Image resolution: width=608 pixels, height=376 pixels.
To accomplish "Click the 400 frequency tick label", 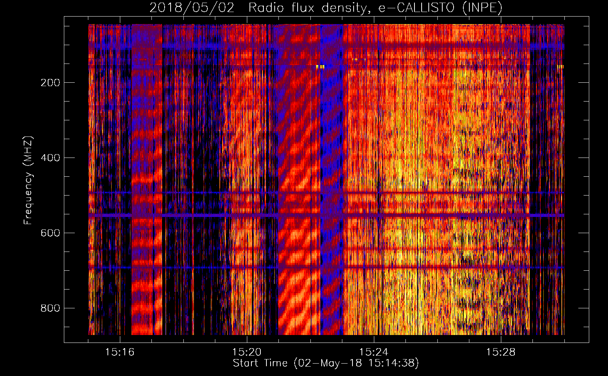I will pos(50,158).
